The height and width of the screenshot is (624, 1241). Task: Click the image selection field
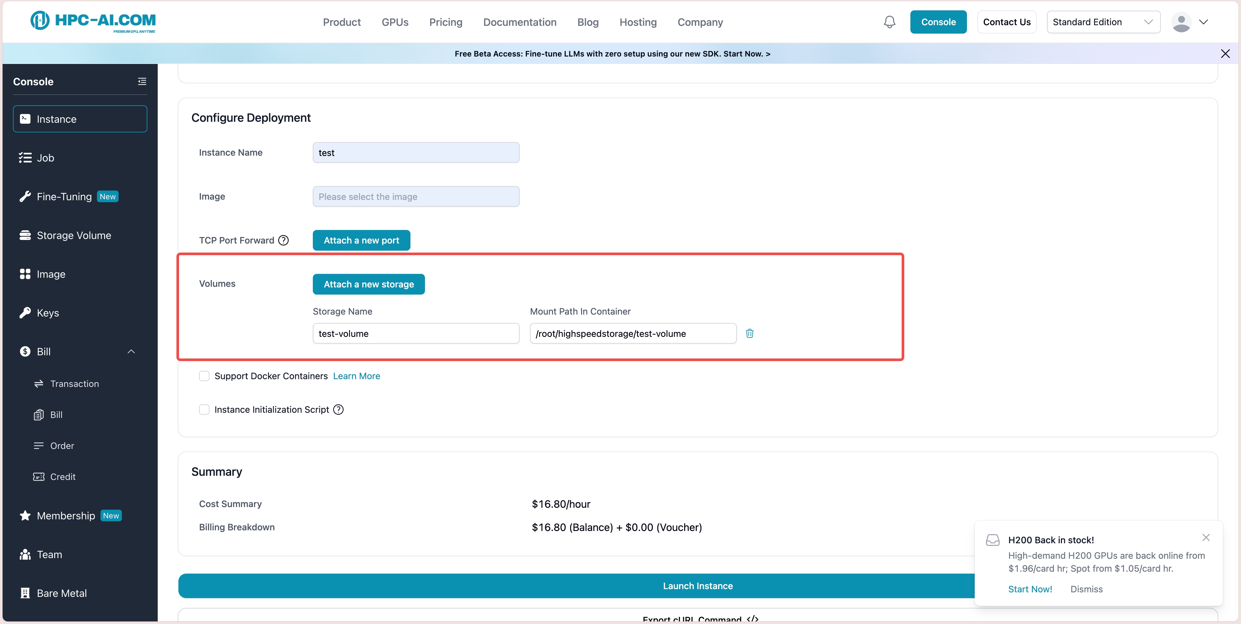(416, 196)
